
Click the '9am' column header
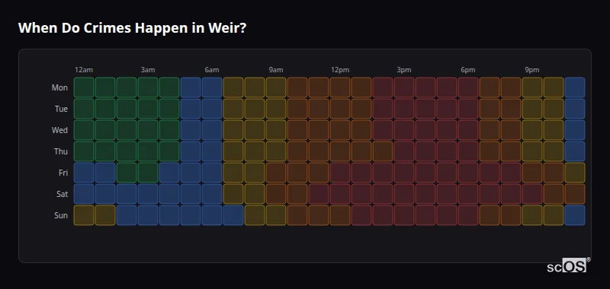(x=276, y=70)
